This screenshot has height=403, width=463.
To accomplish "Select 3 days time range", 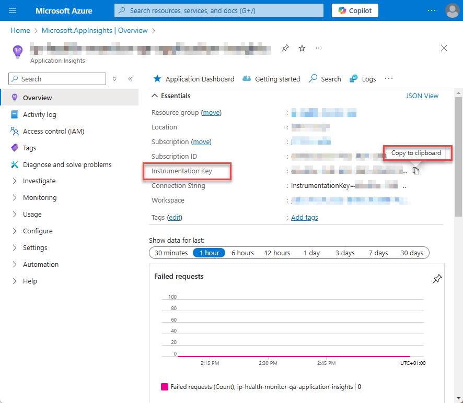I will click(x=344, y=253).
